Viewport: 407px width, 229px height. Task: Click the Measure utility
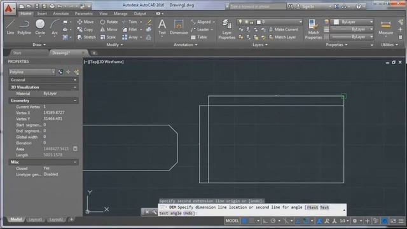tap(386, 27)
